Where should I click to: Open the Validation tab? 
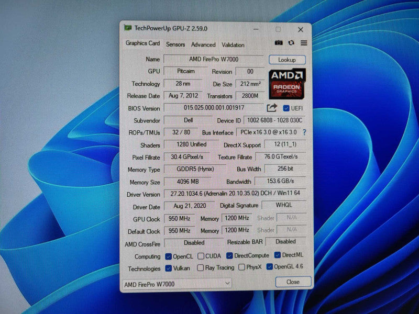point(233,45)
